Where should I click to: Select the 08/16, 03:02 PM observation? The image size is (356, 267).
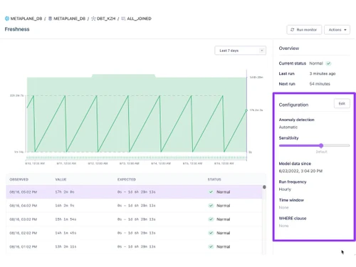(134, 219)
